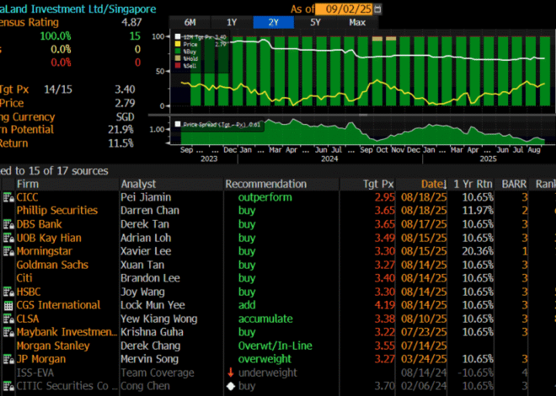Image resolution: width=556 pixels, height=396 pixels.
Task: Click the consensus rating 4.87
Action: [131, 23]
